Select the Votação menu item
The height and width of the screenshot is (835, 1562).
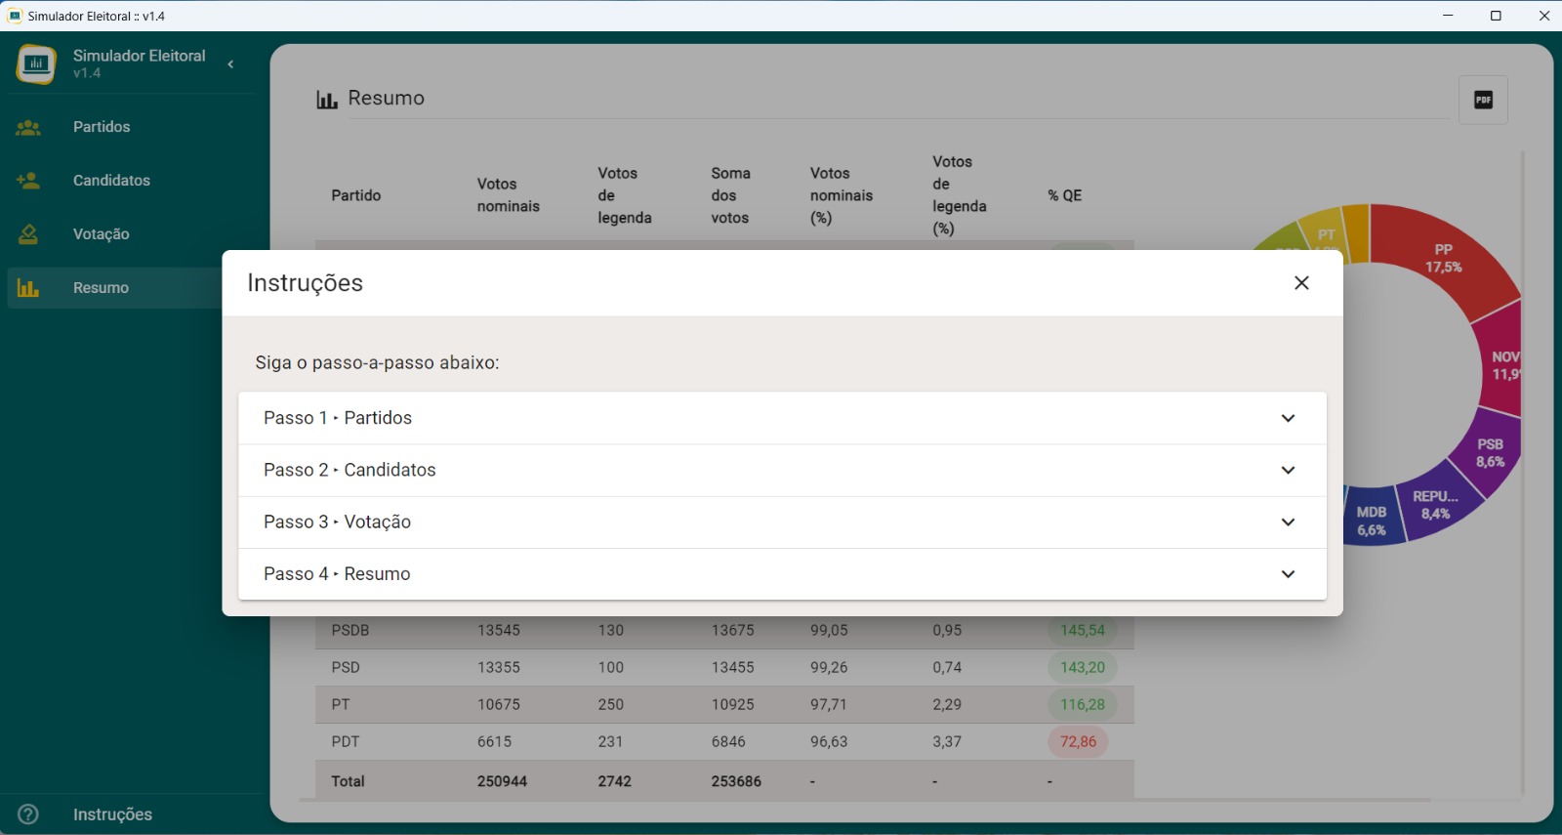point(102,234)
